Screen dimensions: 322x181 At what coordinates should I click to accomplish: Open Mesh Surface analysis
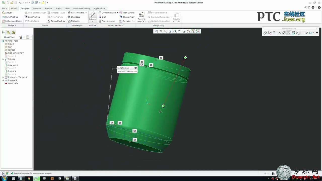tap(127, 13)
